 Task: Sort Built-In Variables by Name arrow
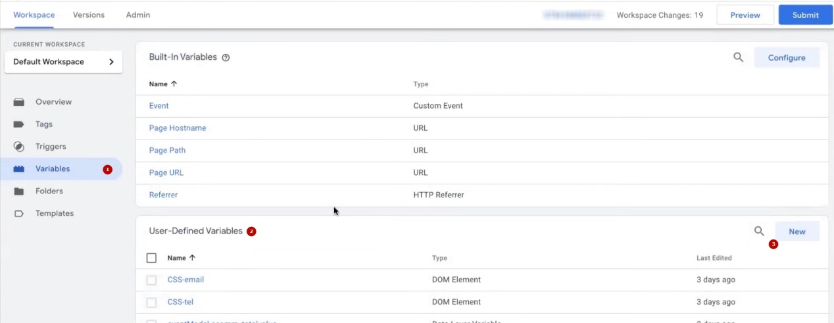click(174, 84)
